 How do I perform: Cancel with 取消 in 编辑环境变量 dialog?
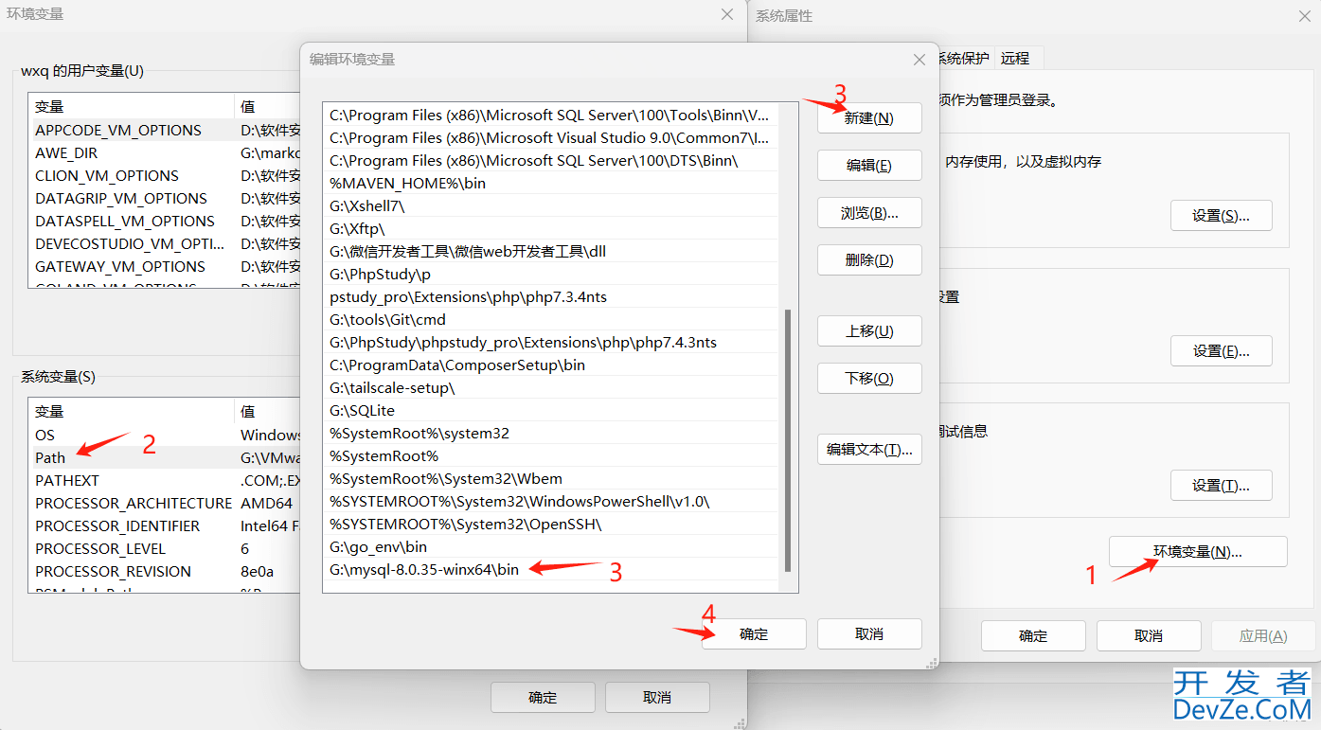coord(869,634)
